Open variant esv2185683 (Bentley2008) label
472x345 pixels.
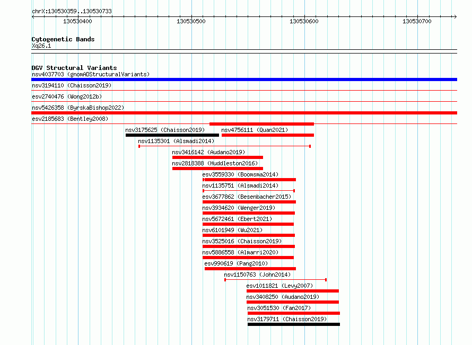pyautogui.click(x=70, y=119)
